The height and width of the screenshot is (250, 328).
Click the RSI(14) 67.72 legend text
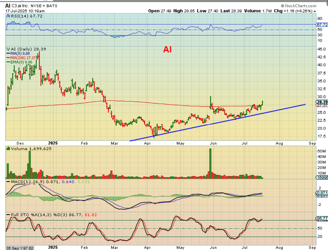pyautogui.click(x=27, y=16)
